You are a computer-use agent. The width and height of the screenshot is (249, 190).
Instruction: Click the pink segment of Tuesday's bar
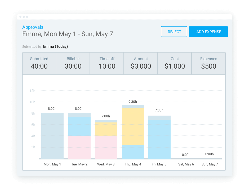79,147
